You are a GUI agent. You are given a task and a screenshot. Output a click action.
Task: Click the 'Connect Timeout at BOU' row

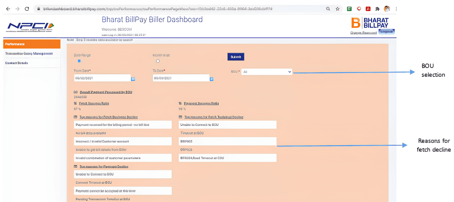(x=123, y=183)
